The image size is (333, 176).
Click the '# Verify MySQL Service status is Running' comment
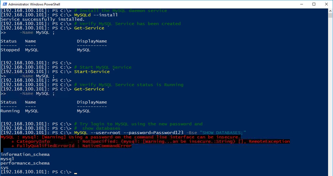coord(129,85)
